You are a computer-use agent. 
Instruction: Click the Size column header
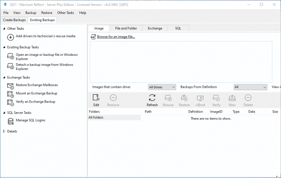click(x=275, y=112)
